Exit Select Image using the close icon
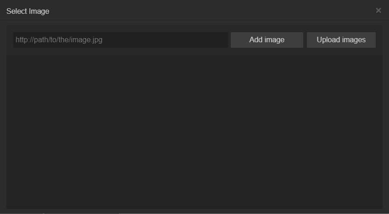The image size is (389, 214). [x=378, y=11]
